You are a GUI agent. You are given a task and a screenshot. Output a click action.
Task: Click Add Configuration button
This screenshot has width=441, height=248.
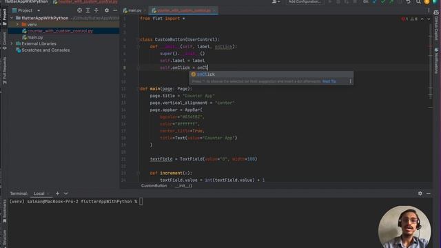coord(305,1)
